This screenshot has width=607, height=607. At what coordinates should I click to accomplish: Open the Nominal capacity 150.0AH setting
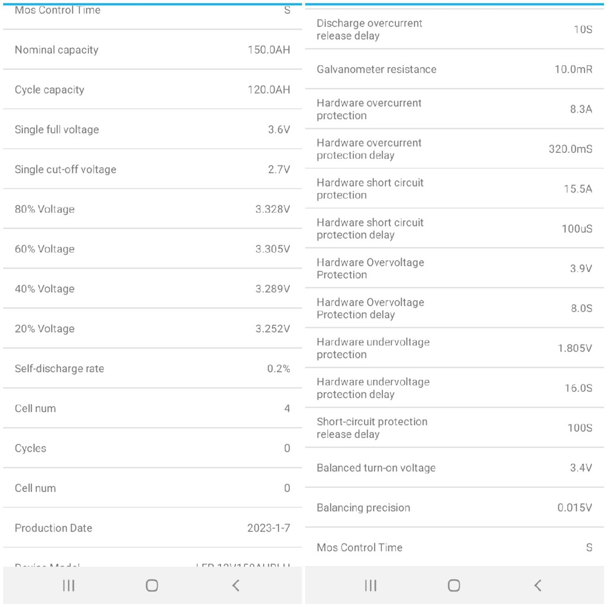152,50
